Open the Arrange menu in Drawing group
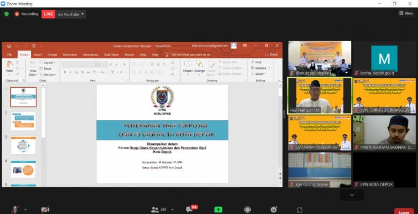This screenshot has width=418, height=214. [199, 67]
